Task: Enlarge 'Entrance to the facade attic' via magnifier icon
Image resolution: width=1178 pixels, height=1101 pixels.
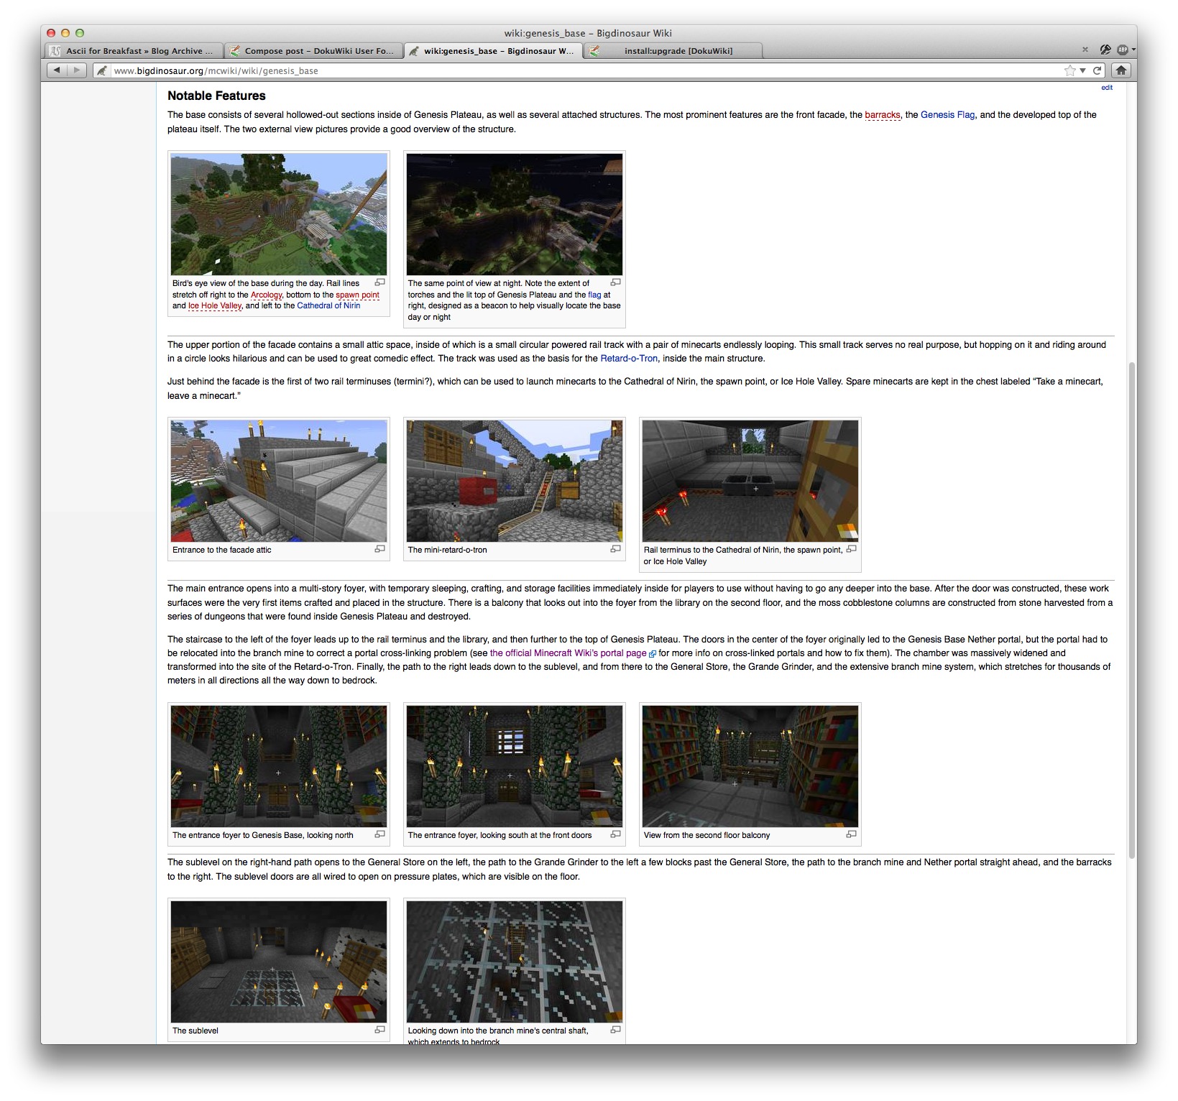Action: 380,549
